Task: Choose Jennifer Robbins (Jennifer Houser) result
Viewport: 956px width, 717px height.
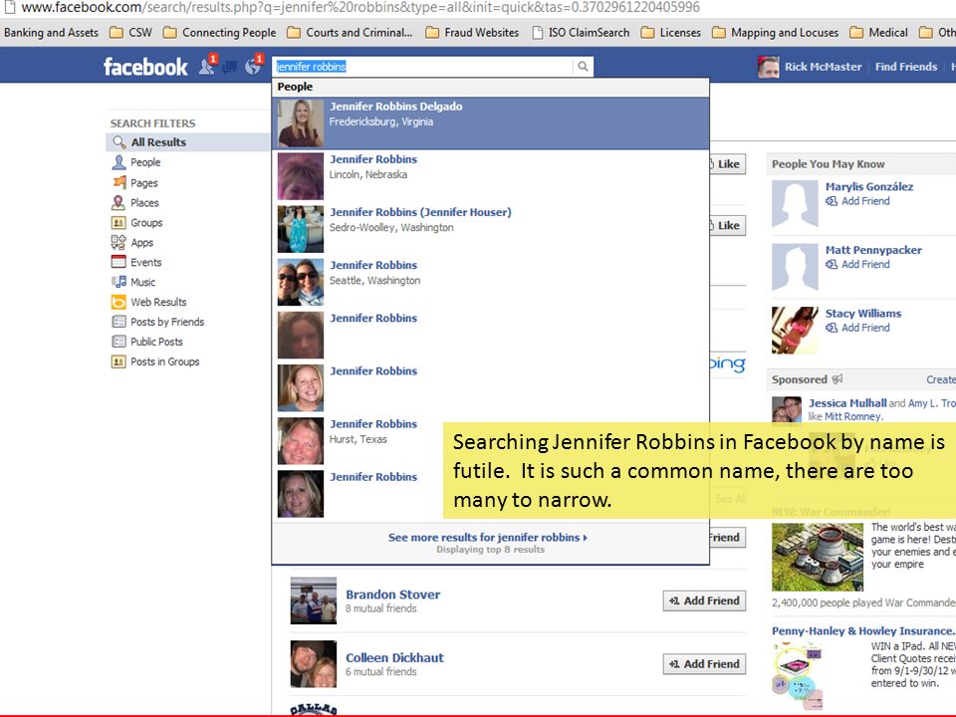Action: (x=490, y=229)
